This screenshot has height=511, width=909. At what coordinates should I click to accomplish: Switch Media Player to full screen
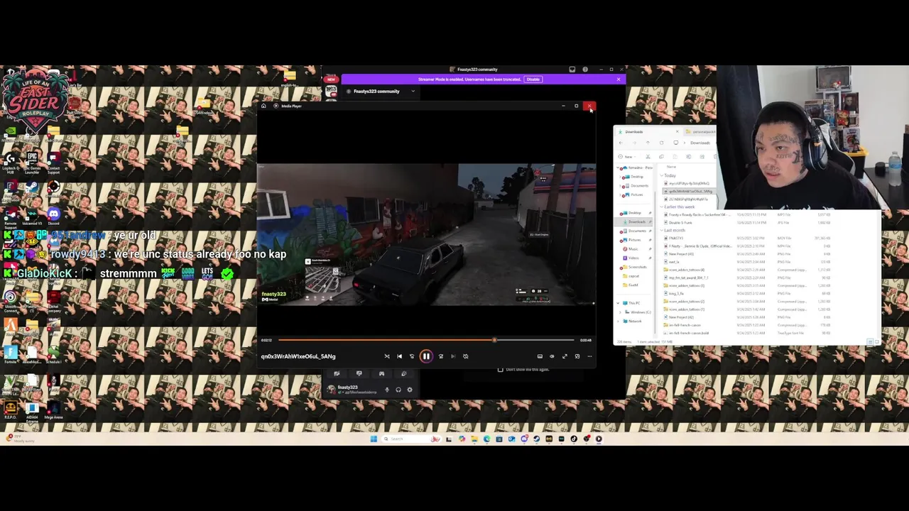(565, 356)
